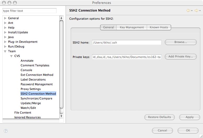Image resolution: width=203 pixels, height=138 pixels.
Task: Open the help question mark icon
Action: (6, 131)
